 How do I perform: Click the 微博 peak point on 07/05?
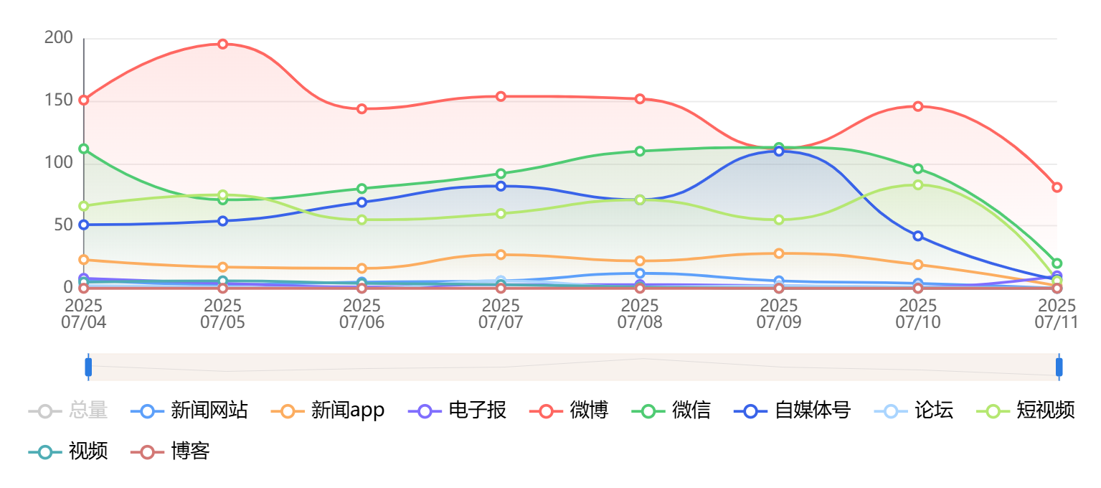[223, 44]
